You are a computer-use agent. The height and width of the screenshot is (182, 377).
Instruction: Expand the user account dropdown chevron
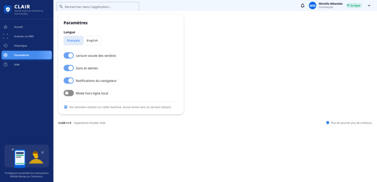pyautogui.click(x=369, y=6)
